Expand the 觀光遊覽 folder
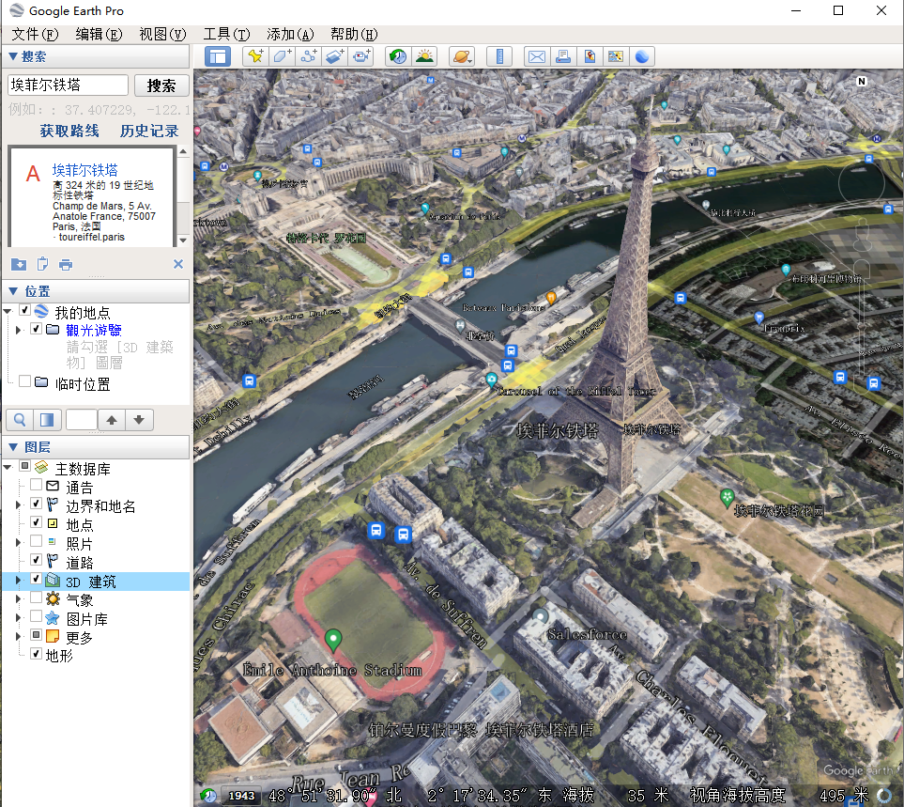904x807 pixels. tap(19, 330)
